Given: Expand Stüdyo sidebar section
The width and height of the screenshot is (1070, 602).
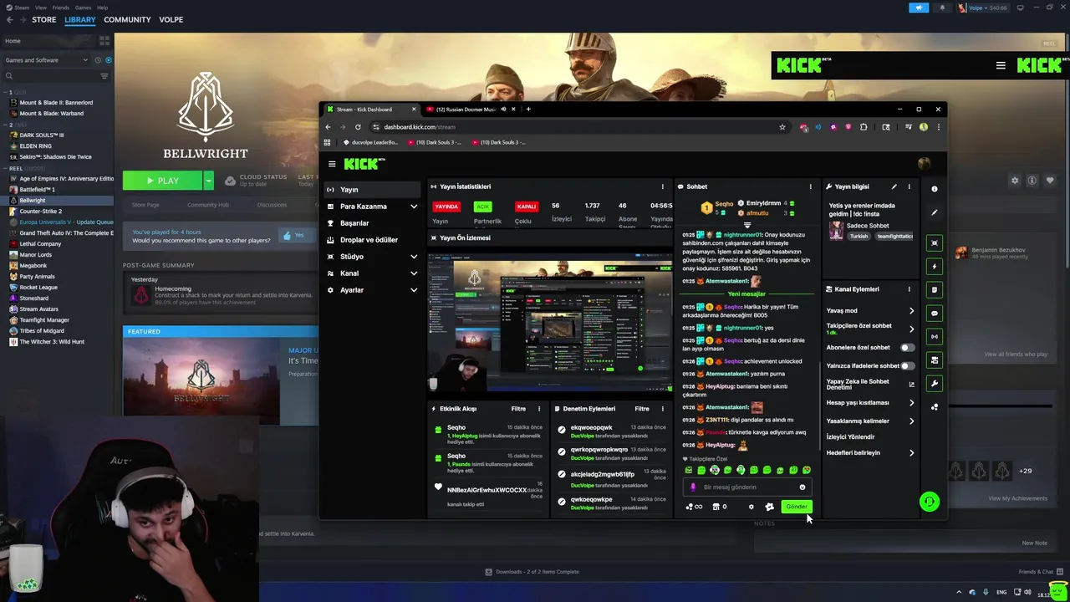Looking at the screenshot, I should click(414, 257).
